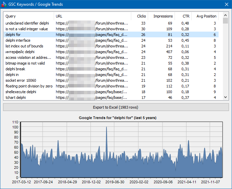This screenshot has width=232, height=189.
Task: Close the GSC Keywords window
Action: [226, 4]
